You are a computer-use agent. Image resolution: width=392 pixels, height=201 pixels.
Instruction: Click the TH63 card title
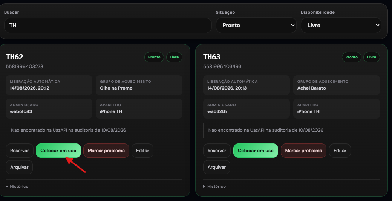[212, 57]
